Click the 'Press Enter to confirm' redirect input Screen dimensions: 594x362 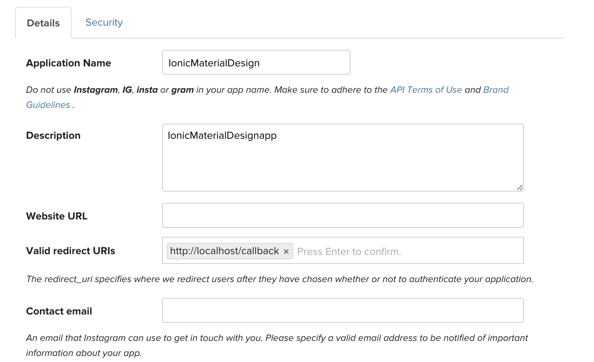coord(407,252)
